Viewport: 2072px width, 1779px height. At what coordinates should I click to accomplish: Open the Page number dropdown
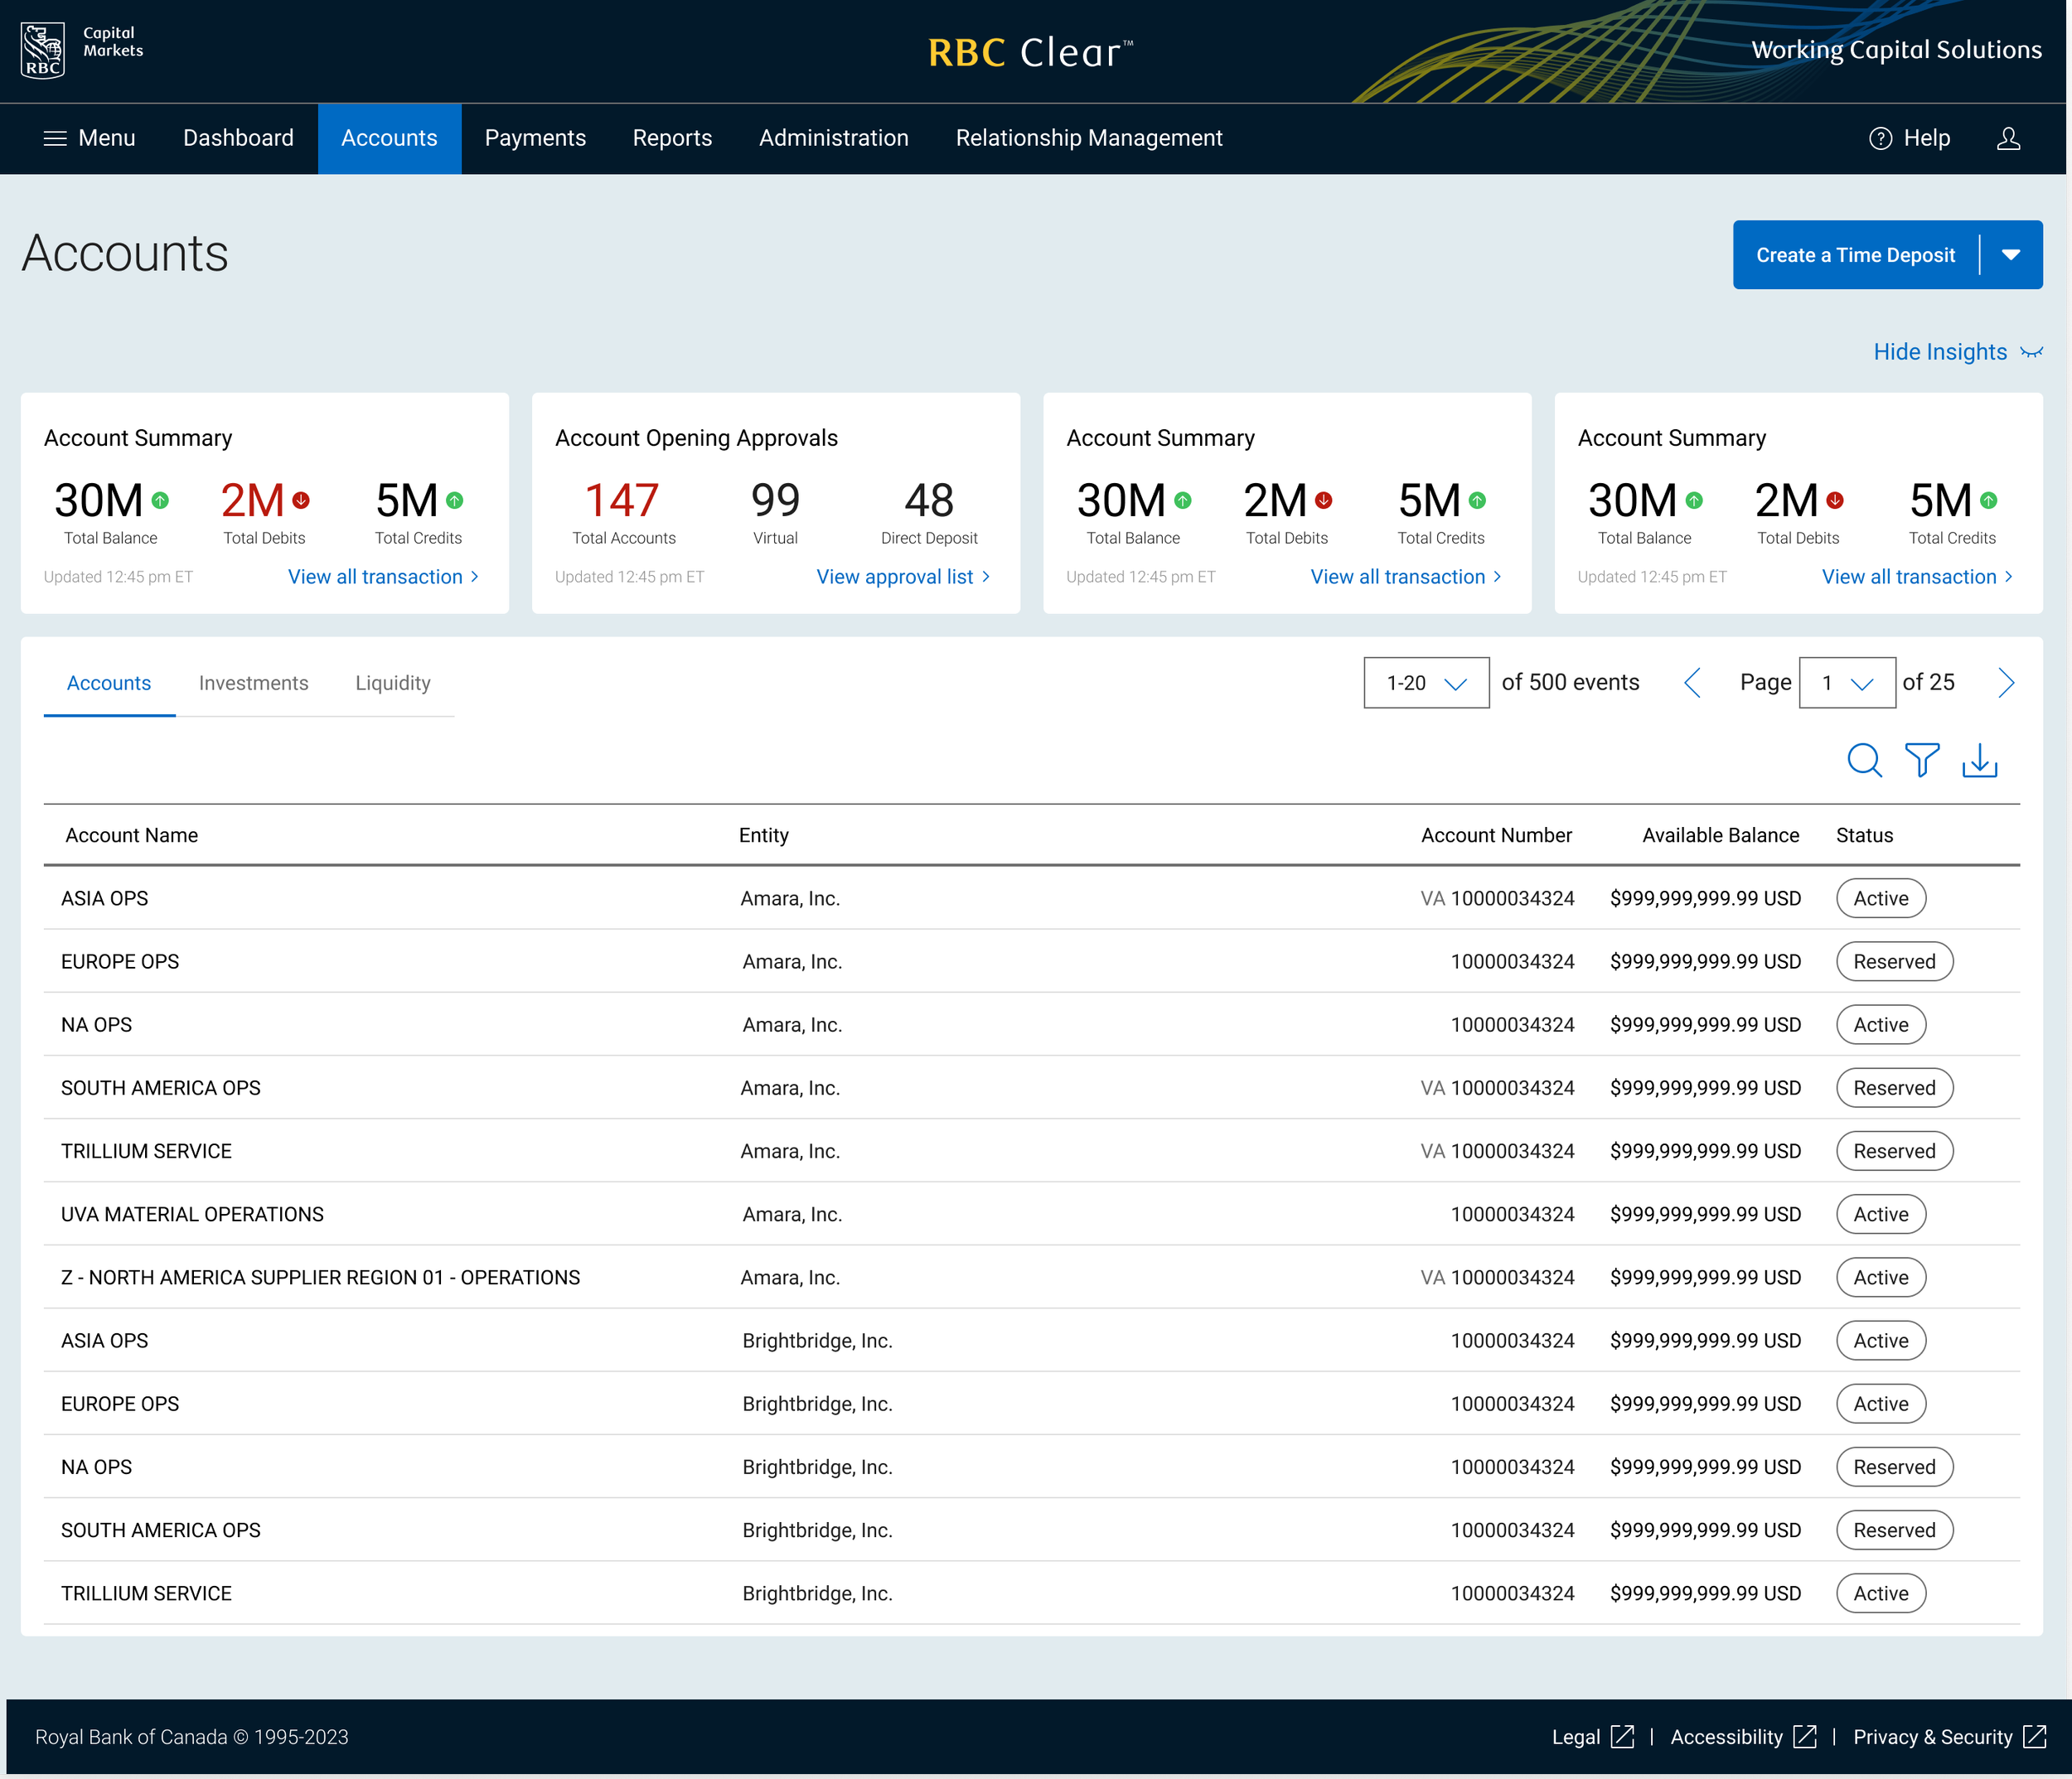[1846, 683]
